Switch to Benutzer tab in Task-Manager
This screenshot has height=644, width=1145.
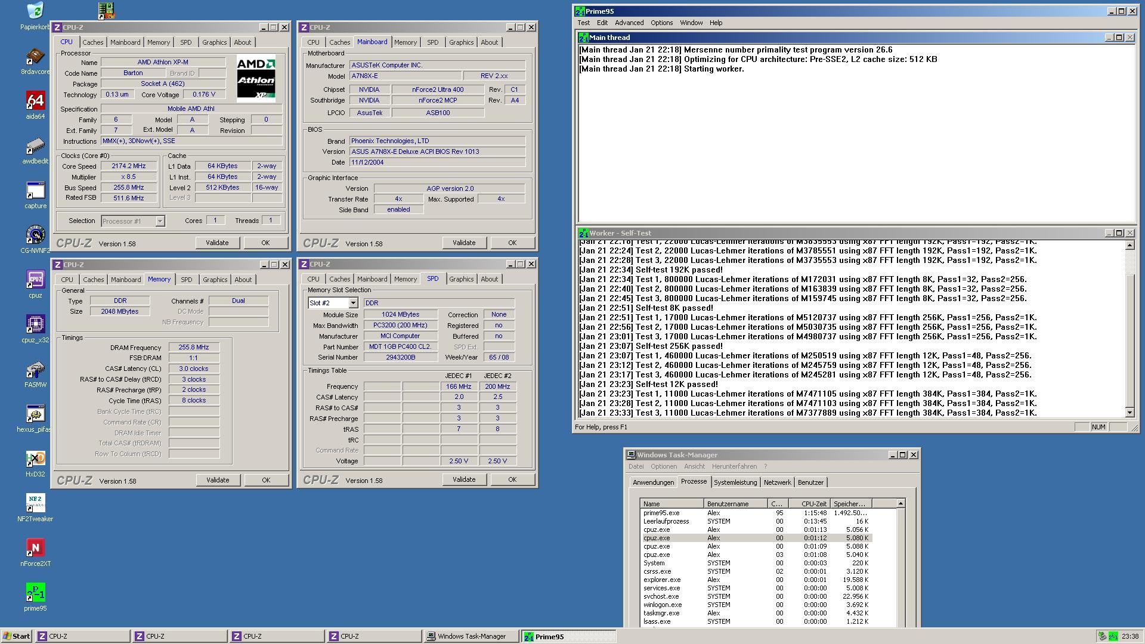(810, 482)
